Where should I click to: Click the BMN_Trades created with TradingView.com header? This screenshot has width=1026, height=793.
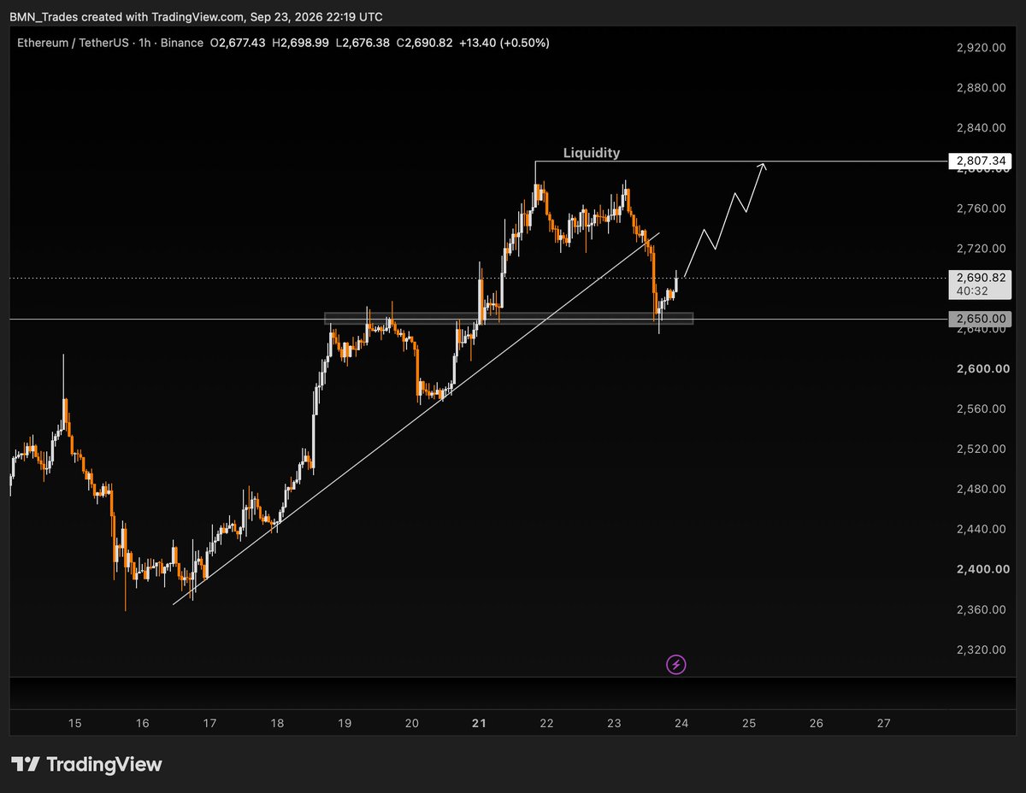click(196, 17)
